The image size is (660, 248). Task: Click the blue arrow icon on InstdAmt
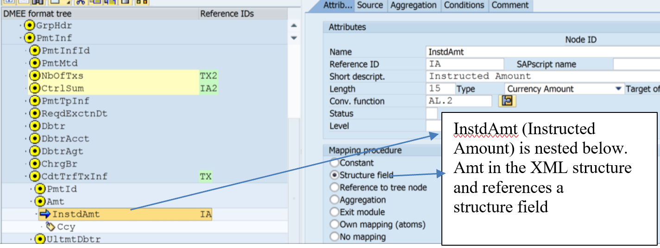[x=45, y=214]
